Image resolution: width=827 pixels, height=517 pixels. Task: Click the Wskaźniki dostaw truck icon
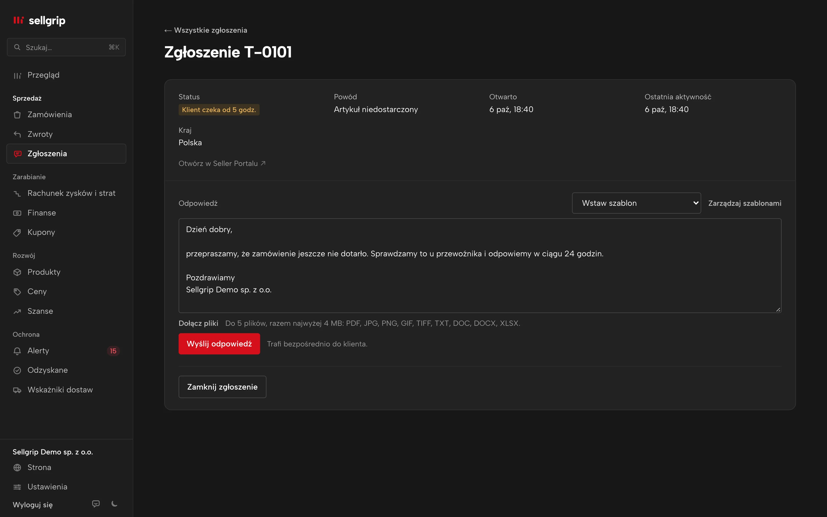(17, 390)
